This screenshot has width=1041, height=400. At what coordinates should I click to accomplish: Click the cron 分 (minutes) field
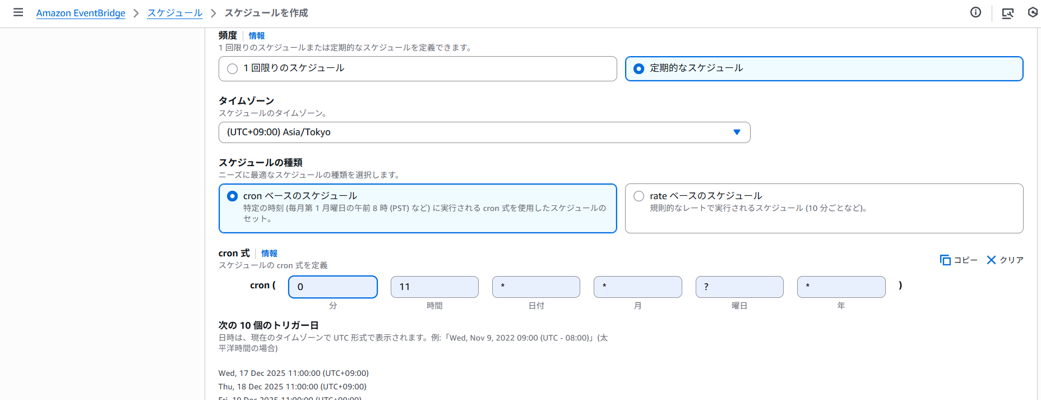(333, 287)
